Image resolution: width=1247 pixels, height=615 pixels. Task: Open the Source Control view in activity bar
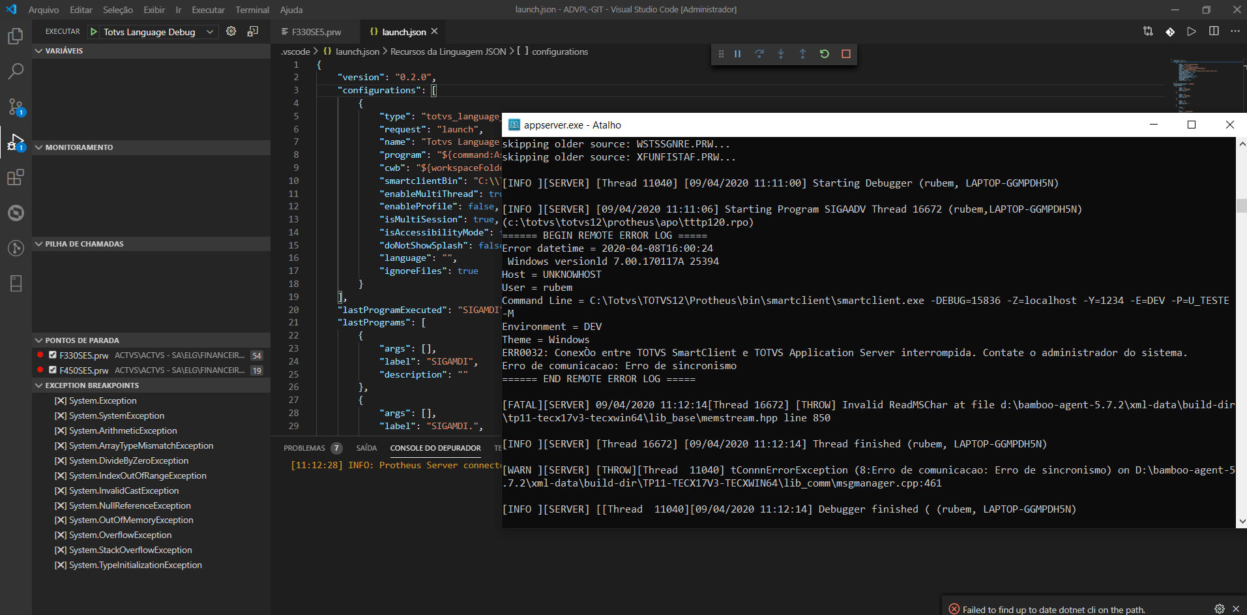(x=15, y=106)
